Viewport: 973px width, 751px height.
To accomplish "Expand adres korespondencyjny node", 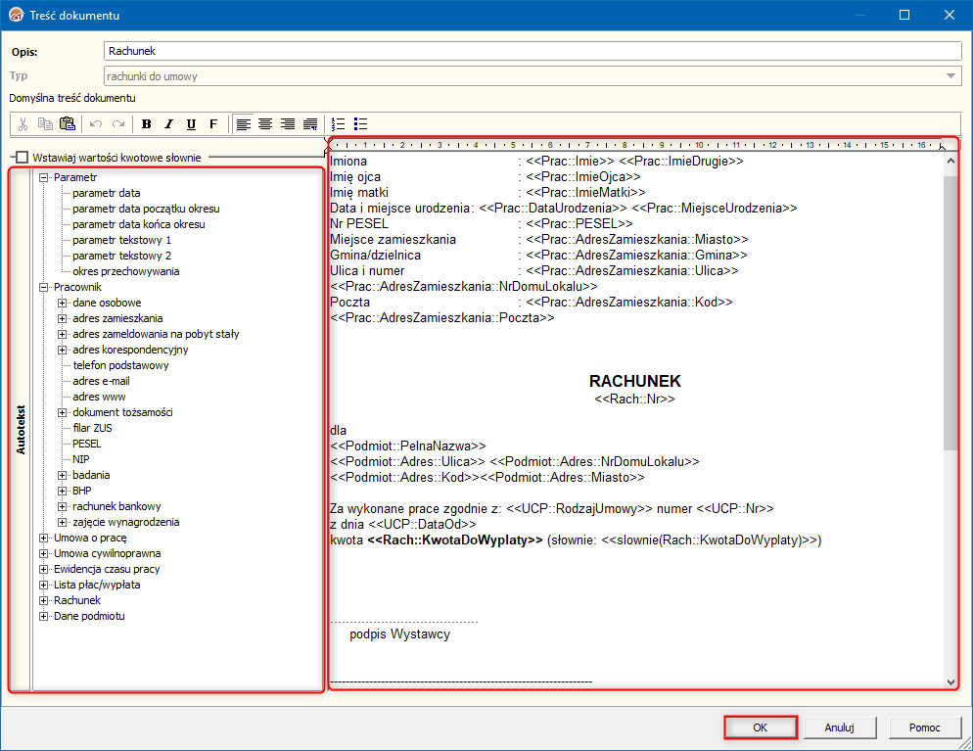I will 62,351.
